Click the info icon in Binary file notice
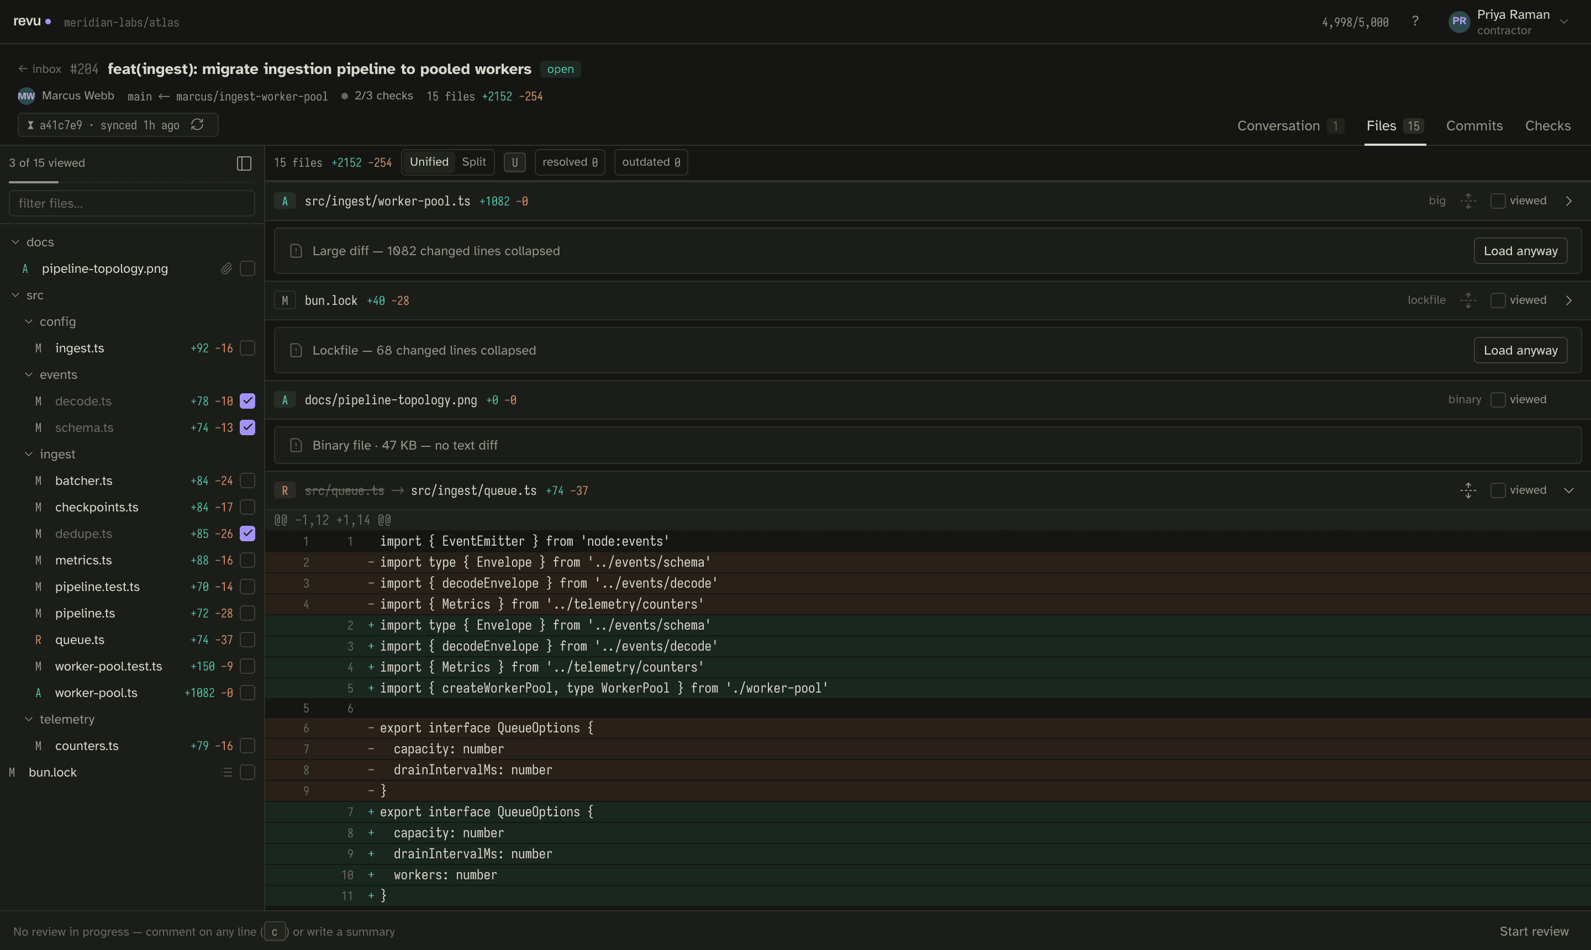Screen dimensions: 1591x950 click(296, 446)
